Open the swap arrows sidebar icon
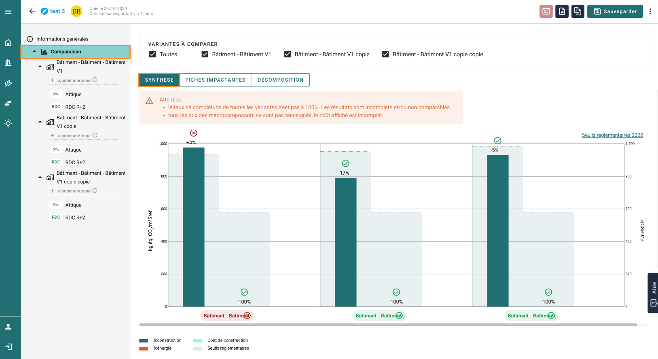The image size is (658, 359). (8, 103)
